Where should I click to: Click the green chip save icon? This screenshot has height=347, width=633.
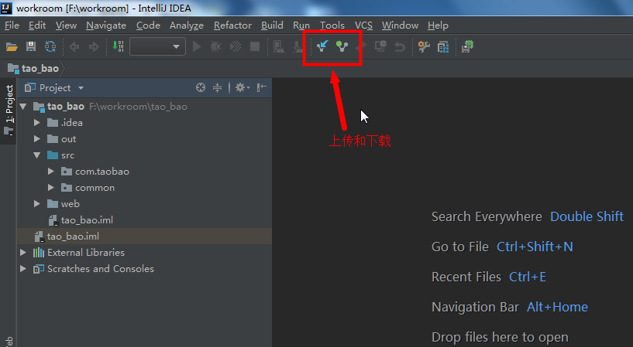[467, 46]
